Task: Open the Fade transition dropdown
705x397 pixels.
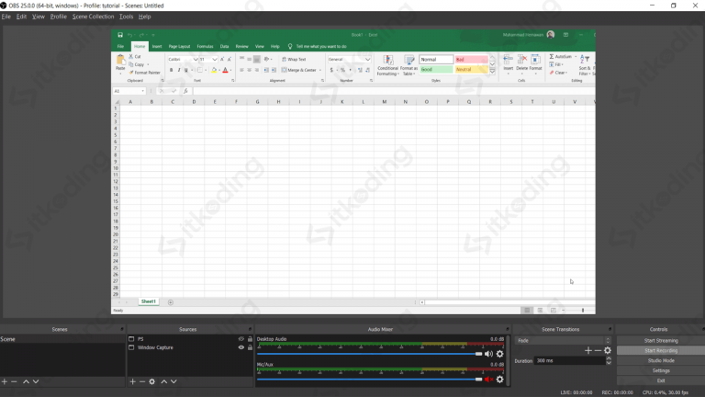Action: click(x=563, y=340)
